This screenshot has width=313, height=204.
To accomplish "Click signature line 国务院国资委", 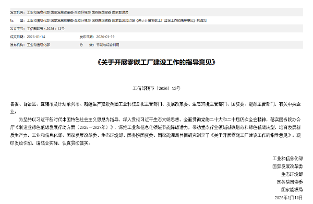I will [x=290, y=182].
